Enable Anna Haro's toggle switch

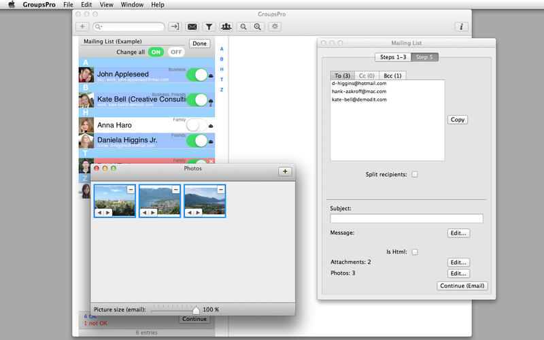197,125
